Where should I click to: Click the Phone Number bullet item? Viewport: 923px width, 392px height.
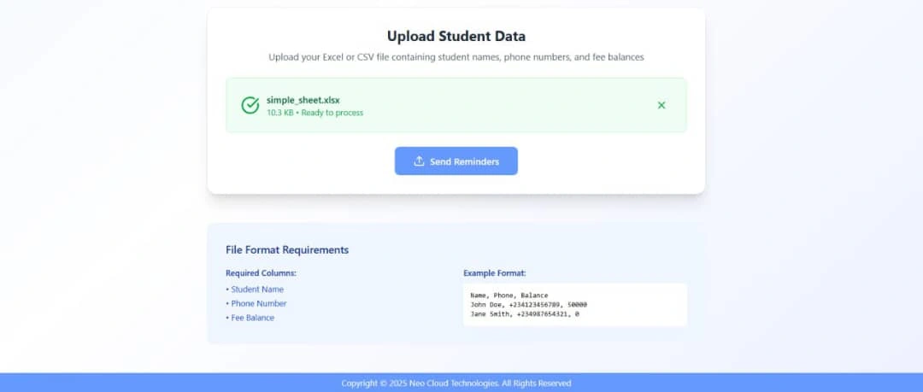point(258,303)
